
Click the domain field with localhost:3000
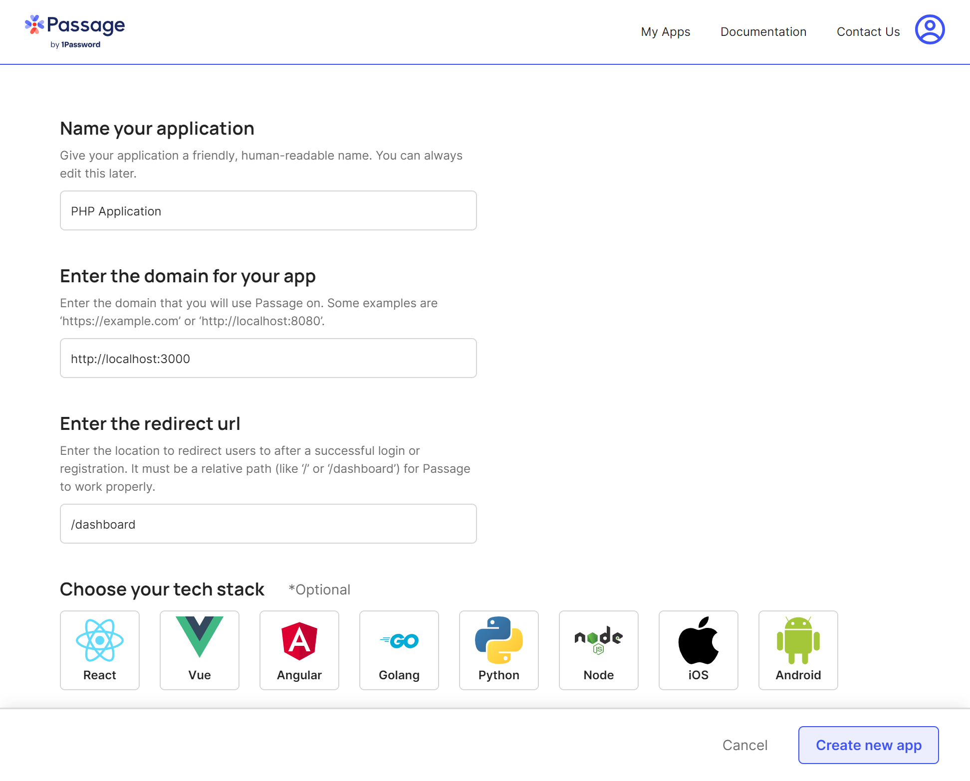pyautogui.click(x=268, y=358)
